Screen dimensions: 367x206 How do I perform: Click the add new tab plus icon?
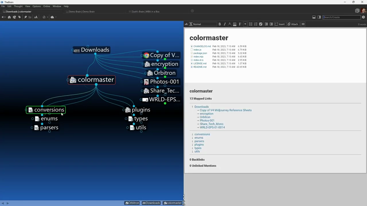[x=192, y=11]
